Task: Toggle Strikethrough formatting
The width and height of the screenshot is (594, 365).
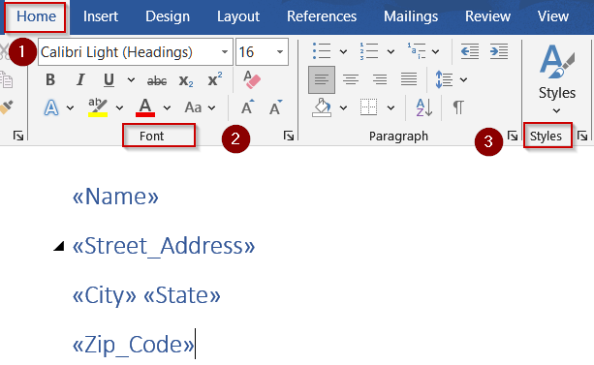Action: tap(157, 80)
